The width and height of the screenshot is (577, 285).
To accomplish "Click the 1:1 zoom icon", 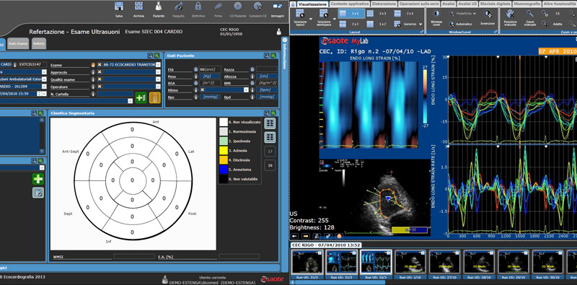I will pos(545,13).
